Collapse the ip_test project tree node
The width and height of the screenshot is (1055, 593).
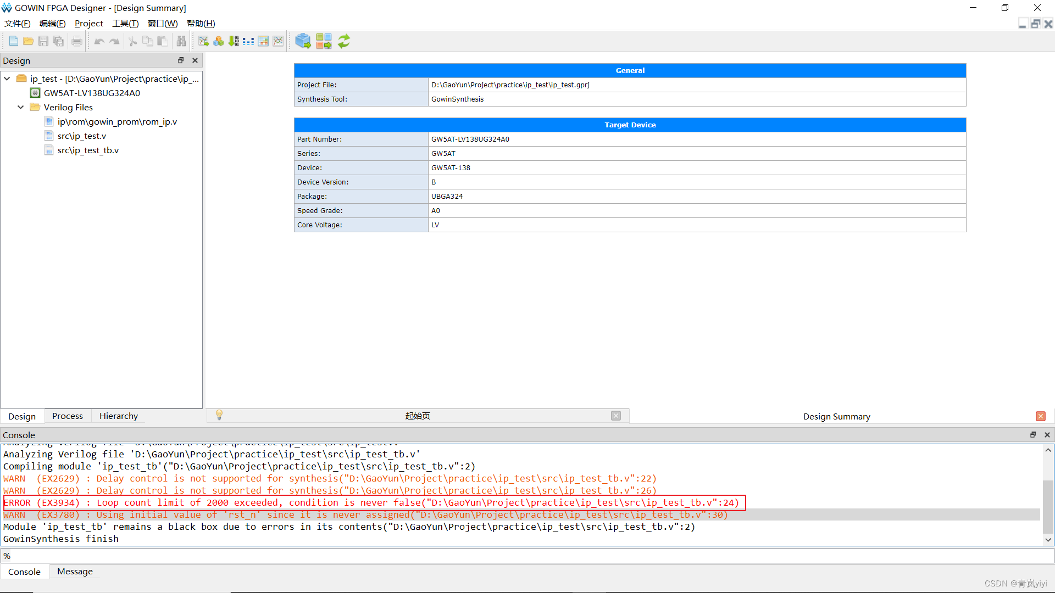coord(7,79)
